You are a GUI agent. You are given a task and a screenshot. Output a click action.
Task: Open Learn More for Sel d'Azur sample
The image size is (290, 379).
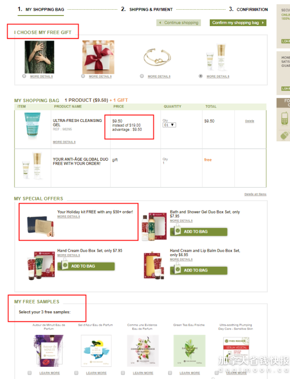(96, 373)
